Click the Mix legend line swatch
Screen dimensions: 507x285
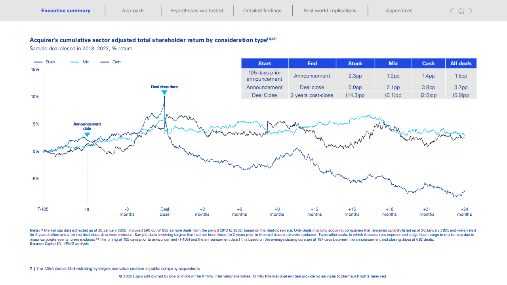tap(75, 62)
